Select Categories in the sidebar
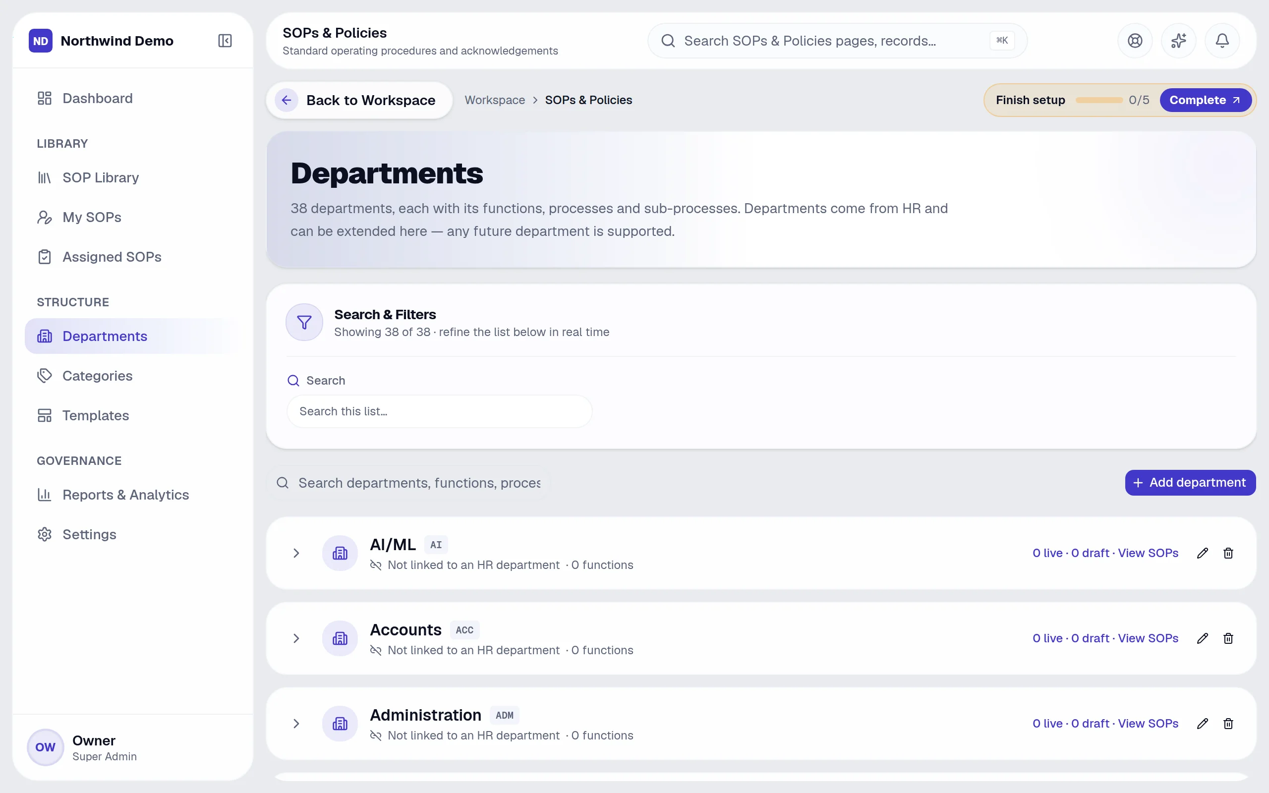 [x=133, y=376]
